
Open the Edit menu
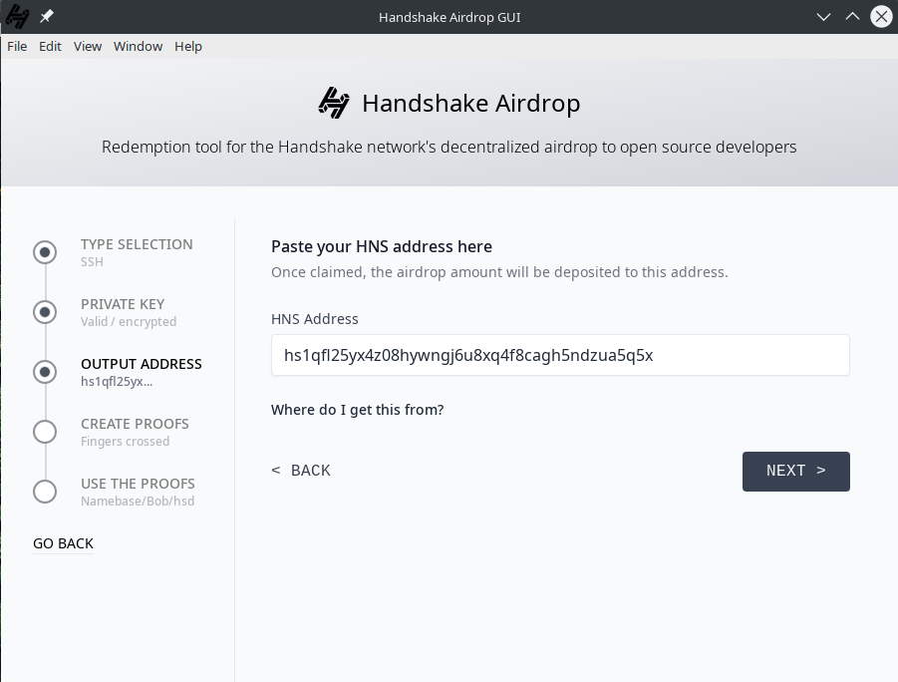tap(50, 47)
